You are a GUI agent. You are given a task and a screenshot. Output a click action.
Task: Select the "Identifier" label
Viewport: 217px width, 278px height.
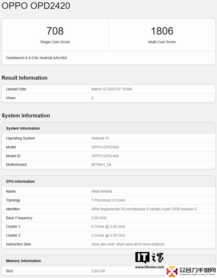(13, 209)
